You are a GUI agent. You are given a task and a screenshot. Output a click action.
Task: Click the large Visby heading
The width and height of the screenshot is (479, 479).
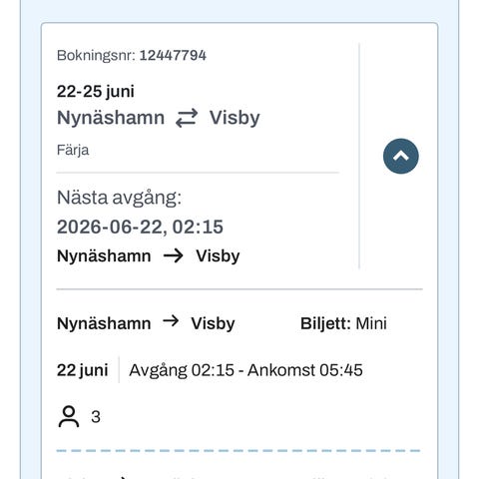(x=235, y=118)
